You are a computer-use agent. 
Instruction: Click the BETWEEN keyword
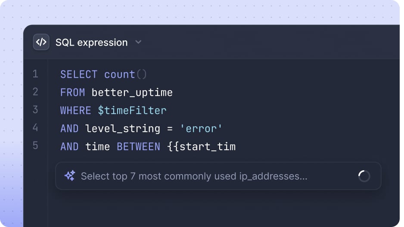coord(139,147)
